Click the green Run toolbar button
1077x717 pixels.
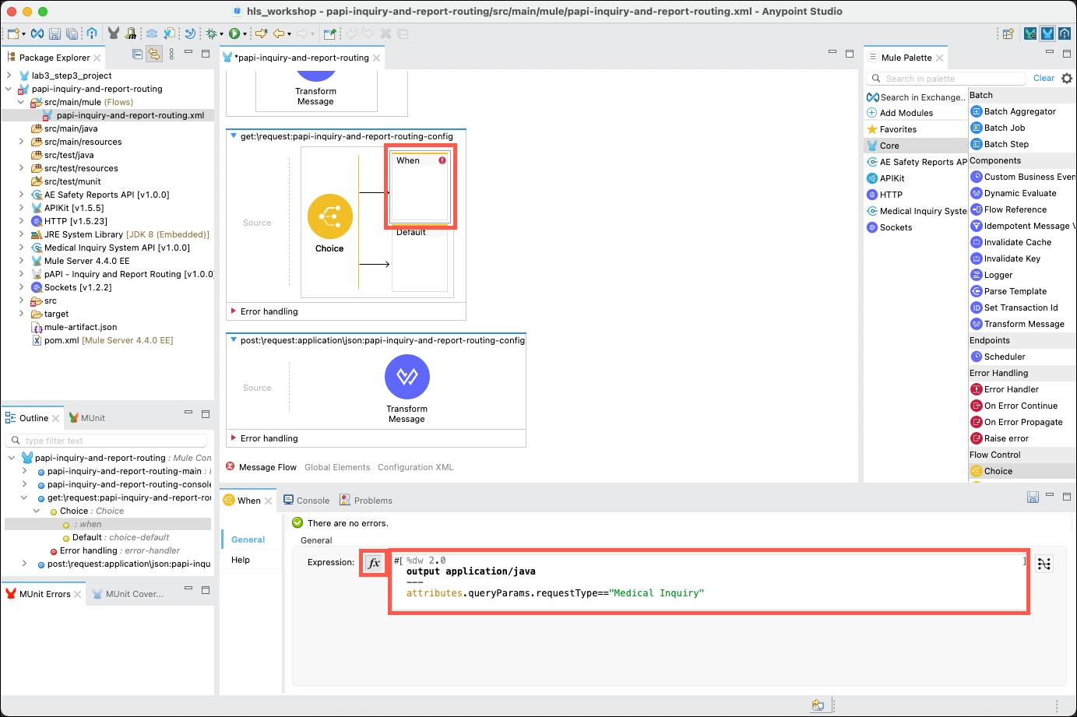[234, 33]
